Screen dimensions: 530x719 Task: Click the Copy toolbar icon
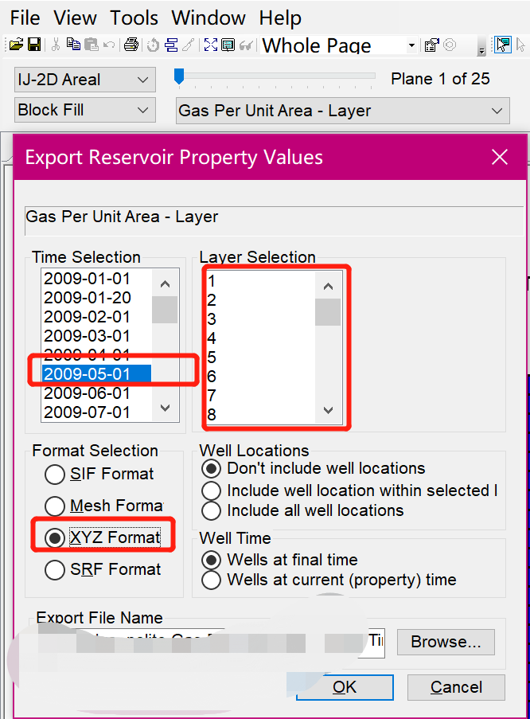(x=74, y=45)
